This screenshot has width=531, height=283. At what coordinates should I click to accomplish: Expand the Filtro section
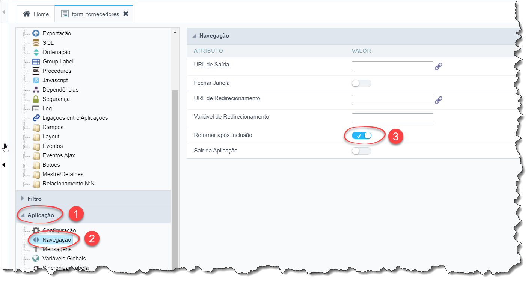35,199
